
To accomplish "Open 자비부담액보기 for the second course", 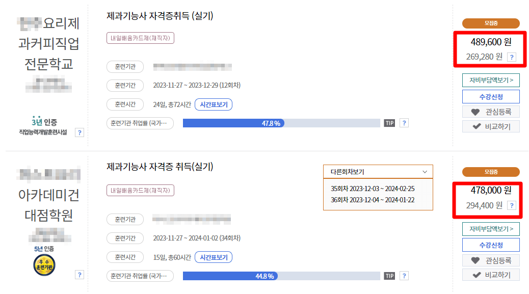I will click(x=490, y=230).
